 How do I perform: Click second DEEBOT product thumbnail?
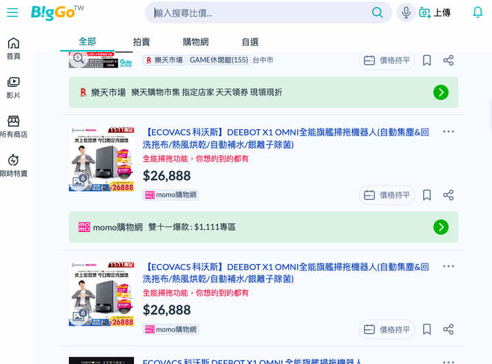[101, 294]
